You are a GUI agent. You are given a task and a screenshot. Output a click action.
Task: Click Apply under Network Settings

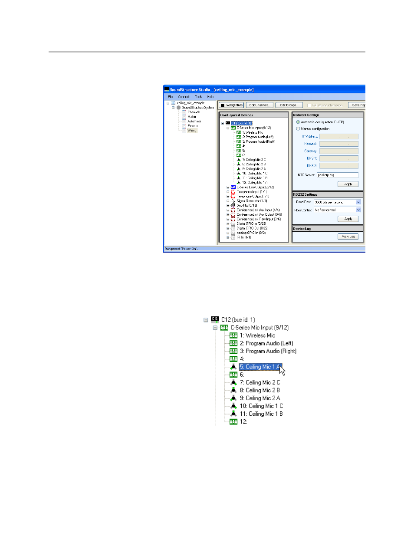(x=348, y=184)
